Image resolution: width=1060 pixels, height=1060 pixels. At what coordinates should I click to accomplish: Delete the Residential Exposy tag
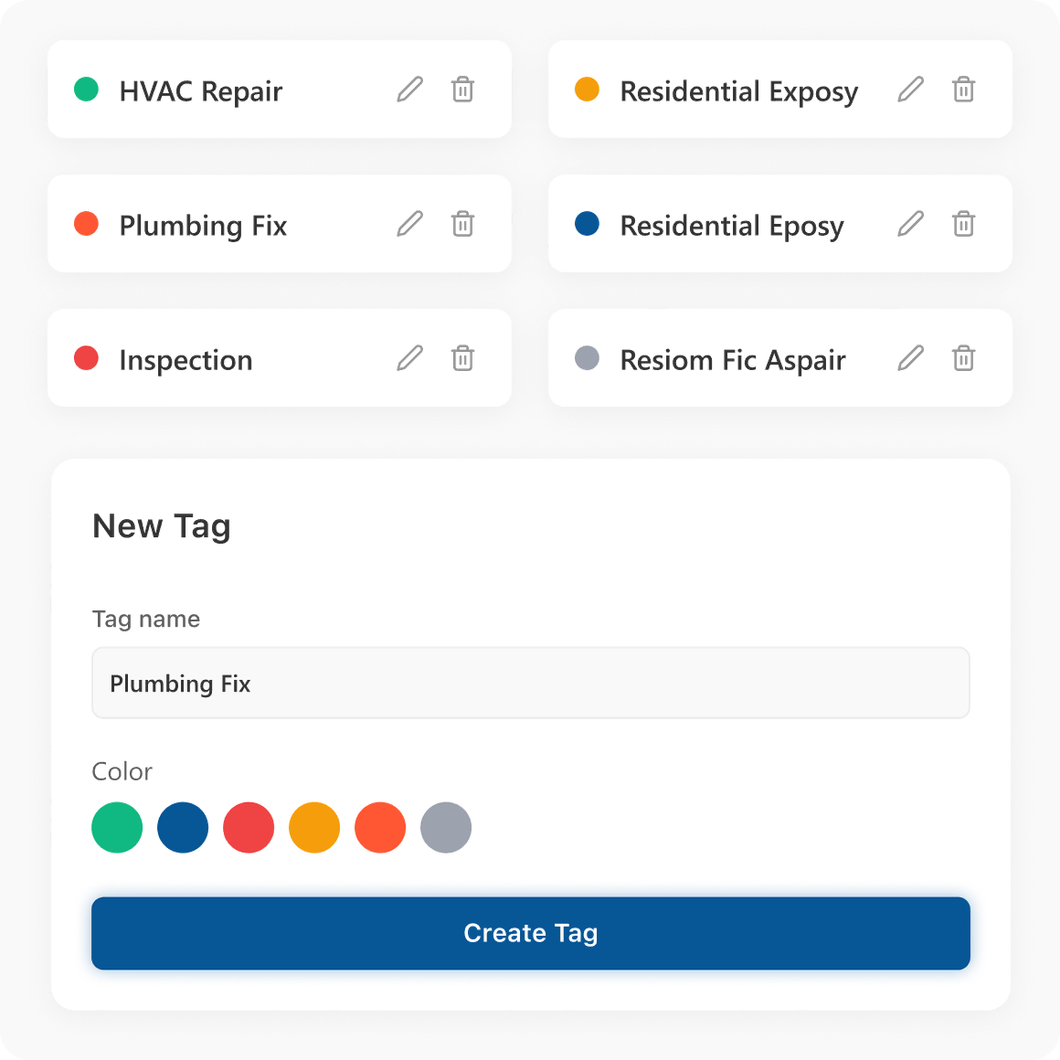964,90
